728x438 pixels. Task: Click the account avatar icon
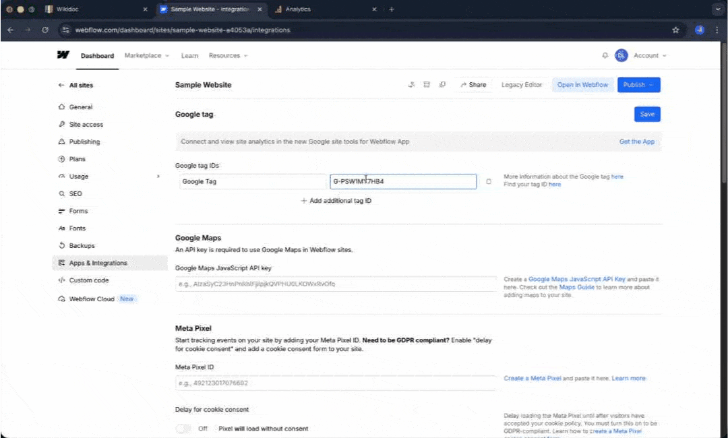click(621, 55)
